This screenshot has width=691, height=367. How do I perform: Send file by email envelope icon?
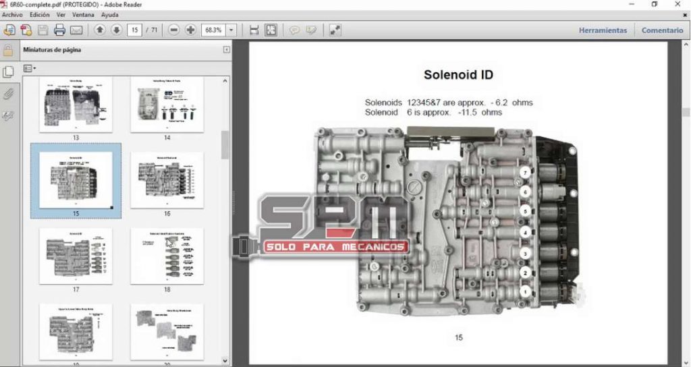76,30
